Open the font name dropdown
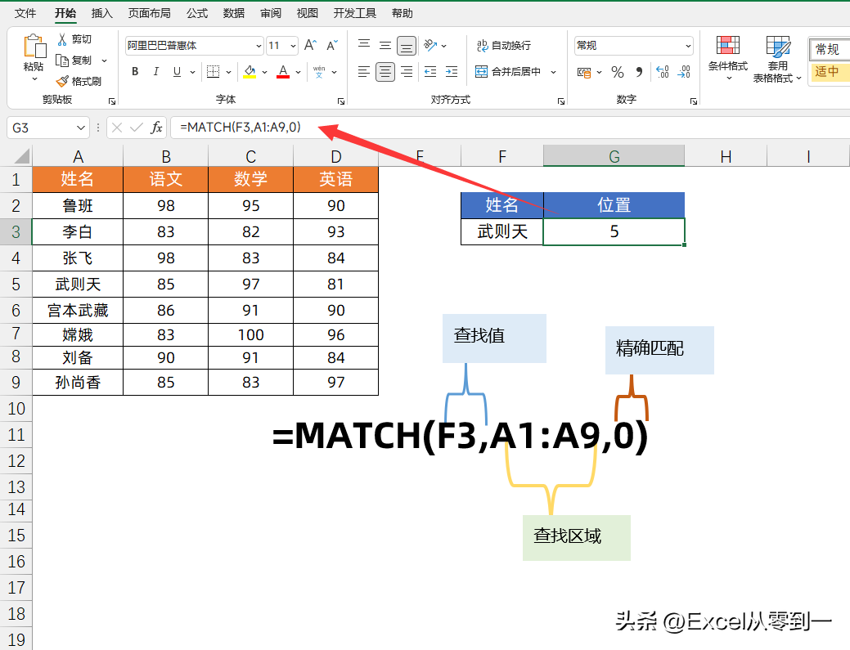Viewport: 850px width, 650px height. [259, 46]
